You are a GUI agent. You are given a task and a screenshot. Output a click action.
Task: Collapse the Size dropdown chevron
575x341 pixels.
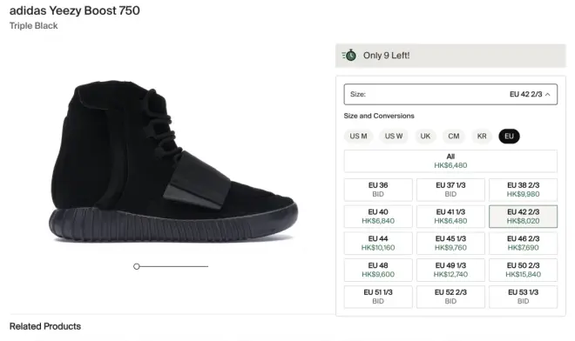click(548, 95)
